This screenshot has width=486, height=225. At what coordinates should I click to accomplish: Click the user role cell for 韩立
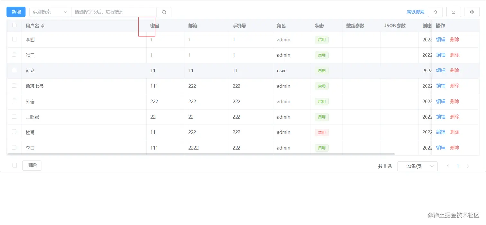point(281,71)
